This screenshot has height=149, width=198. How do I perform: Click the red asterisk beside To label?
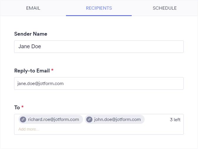pos(23,107)
